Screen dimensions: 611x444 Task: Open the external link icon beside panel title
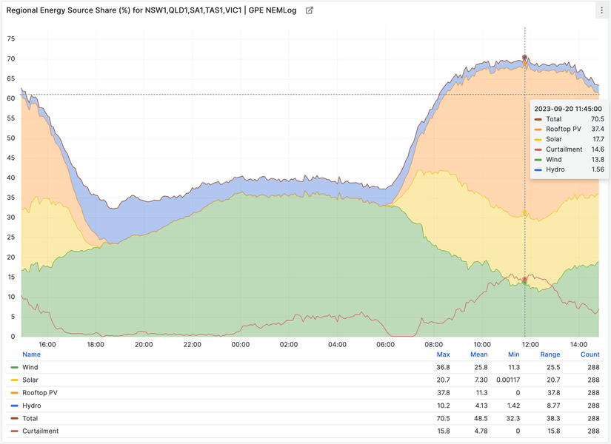310,10
